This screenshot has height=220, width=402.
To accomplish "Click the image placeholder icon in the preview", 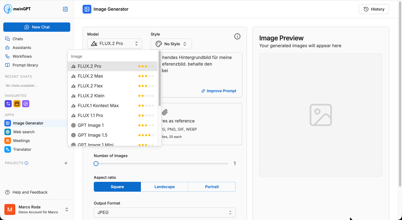I will (x=321, y=115).
